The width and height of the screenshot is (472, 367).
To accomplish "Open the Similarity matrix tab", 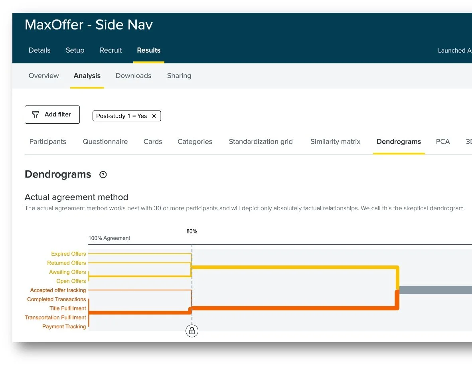I will pyautogui.click(x=335, y=142).
